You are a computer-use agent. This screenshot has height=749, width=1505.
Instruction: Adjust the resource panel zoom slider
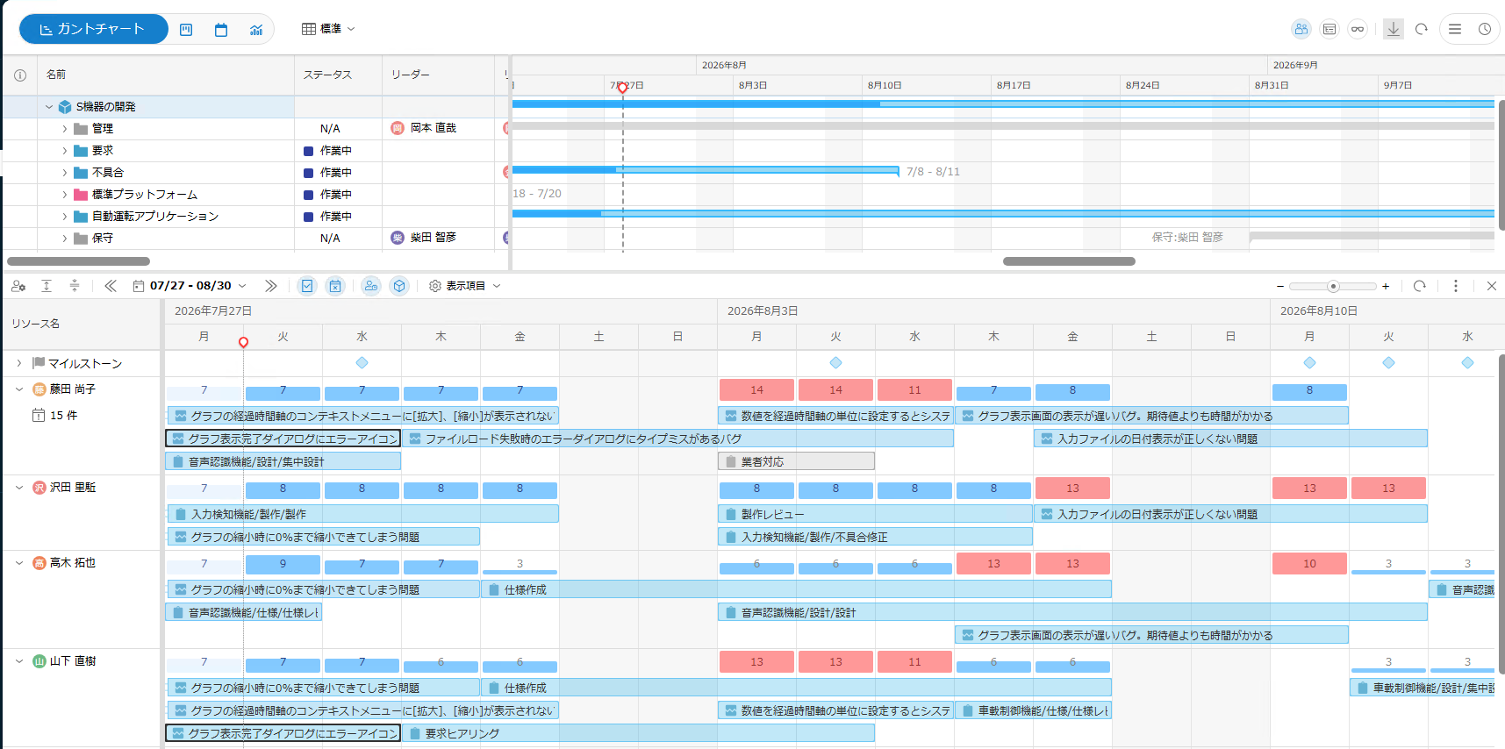click(1333, 286)
